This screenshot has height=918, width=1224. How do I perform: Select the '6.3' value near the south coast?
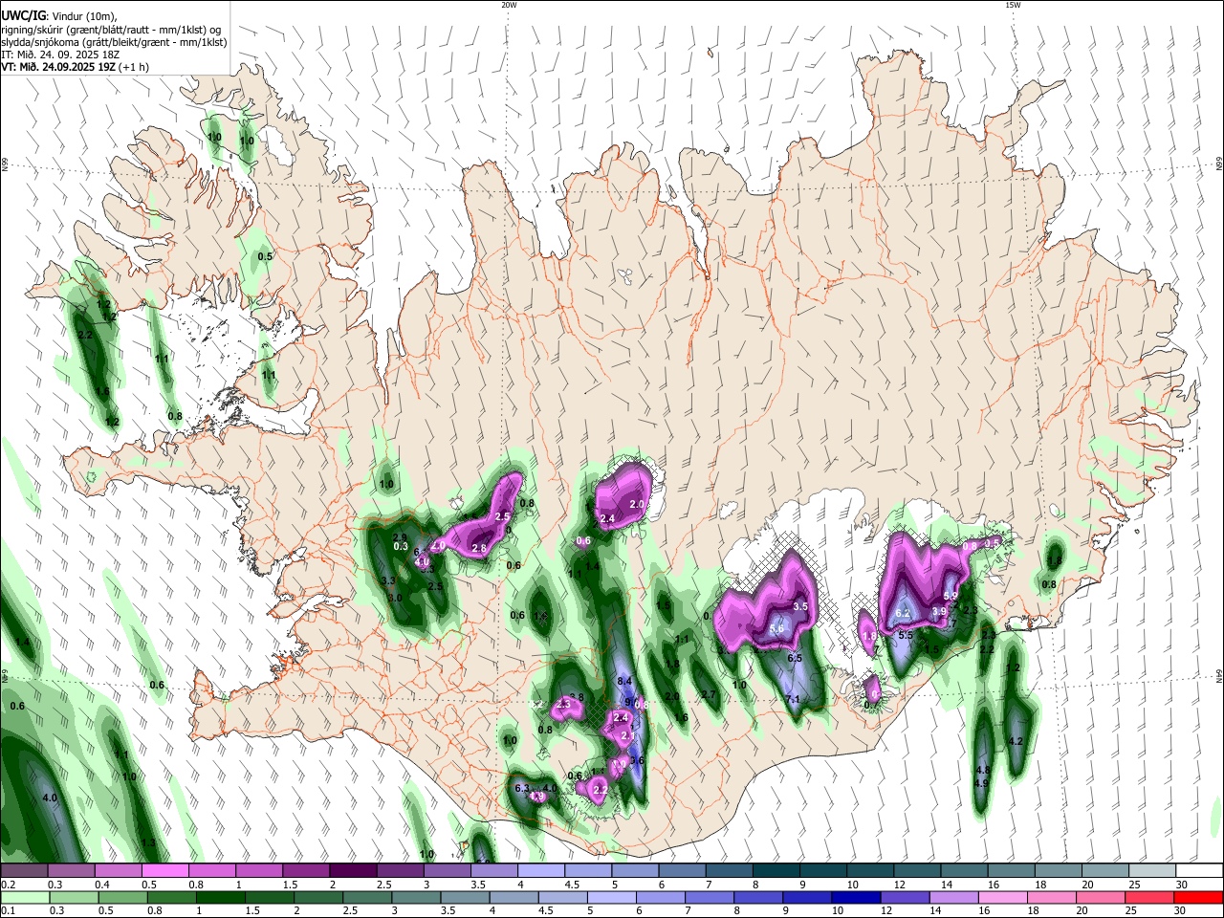[x=522, y=788]
